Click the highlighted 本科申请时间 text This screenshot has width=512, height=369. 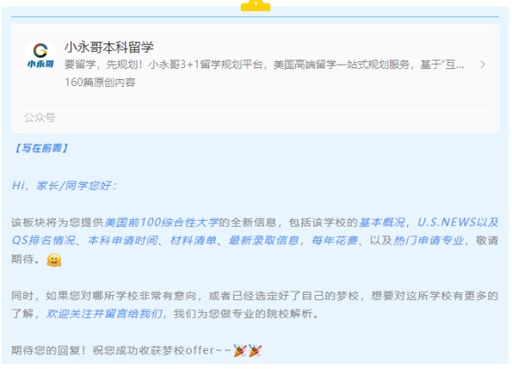click(123, 240)
